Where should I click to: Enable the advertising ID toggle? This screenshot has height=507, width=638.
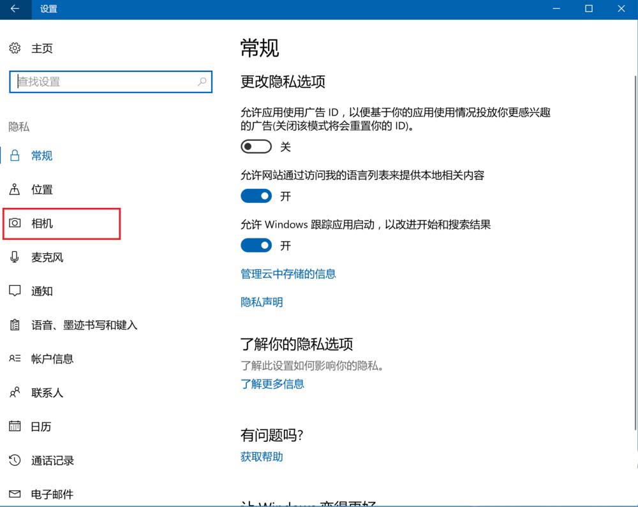coord(256,146)
